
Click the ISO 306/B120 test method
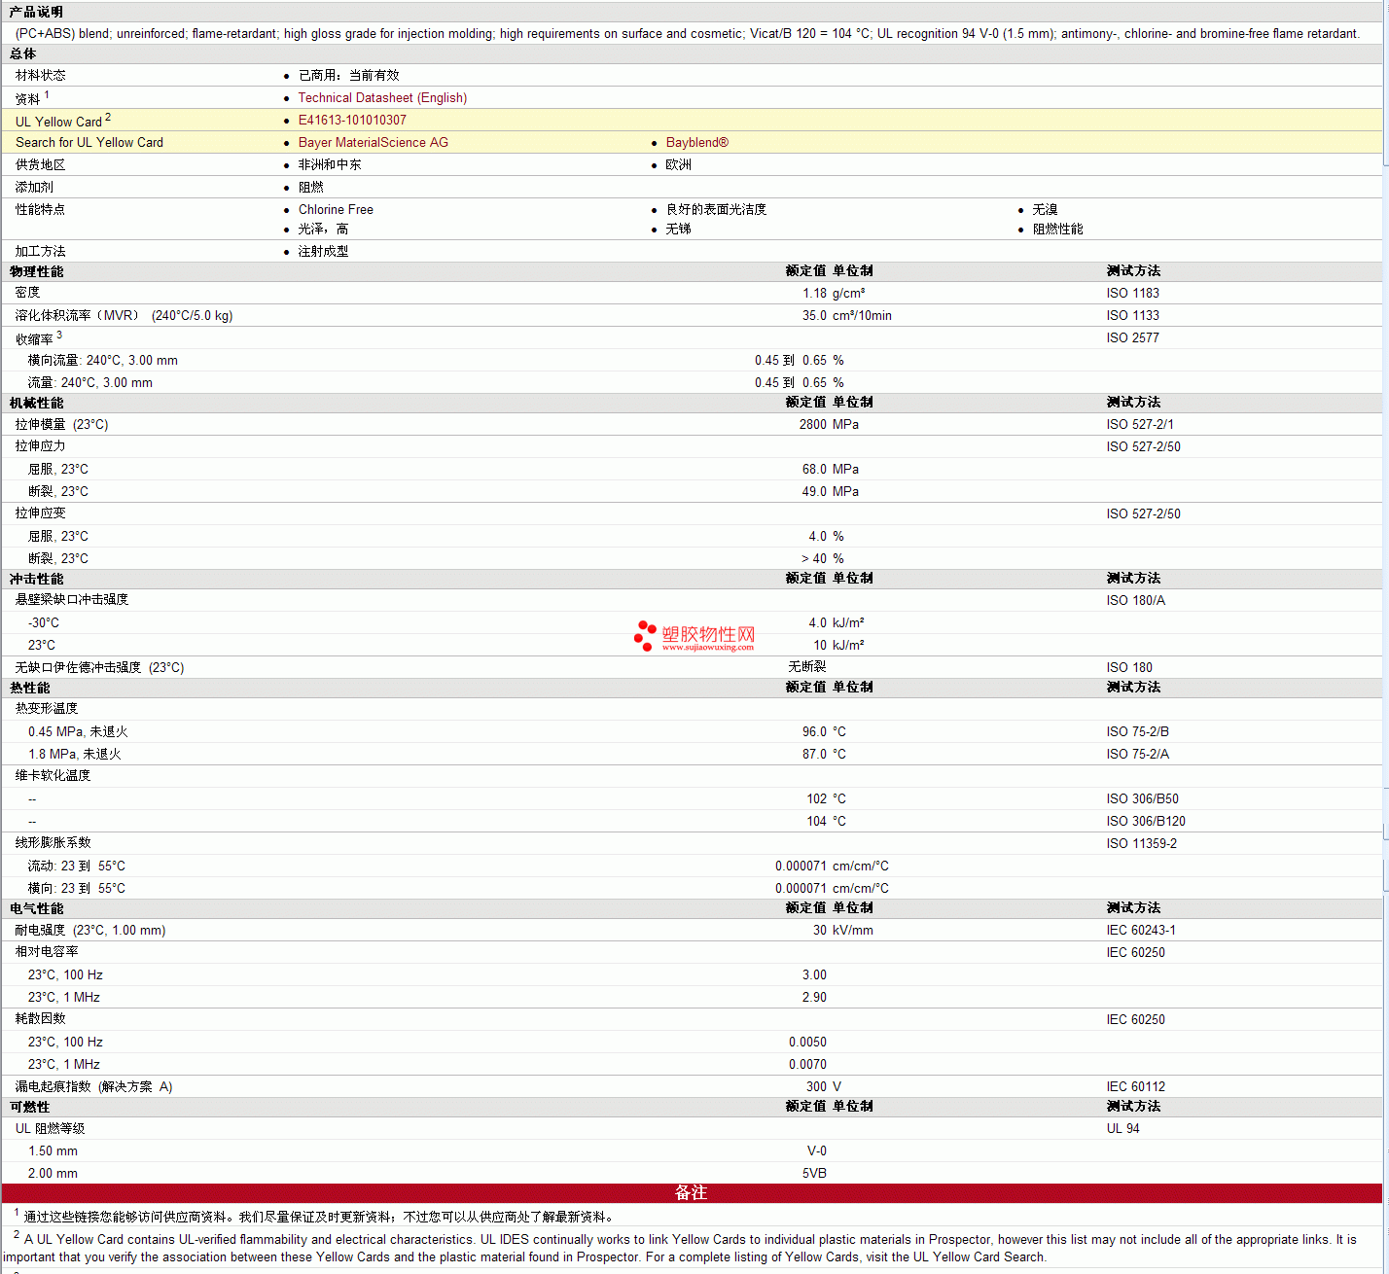coord(1146,822)
